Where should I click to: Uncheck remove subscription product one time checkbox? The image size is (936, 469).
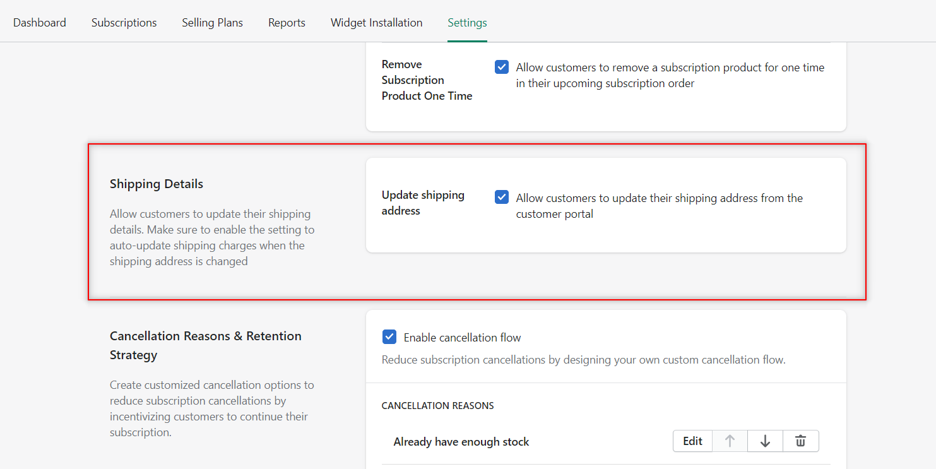[x=502, y=67]
